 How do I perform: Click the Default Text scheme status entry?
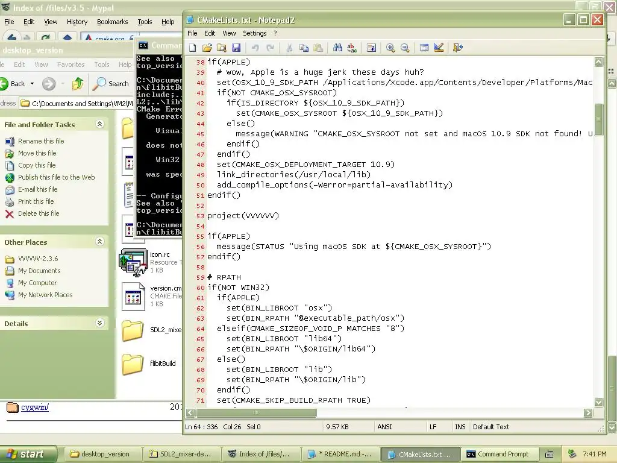tap(491, 427)
